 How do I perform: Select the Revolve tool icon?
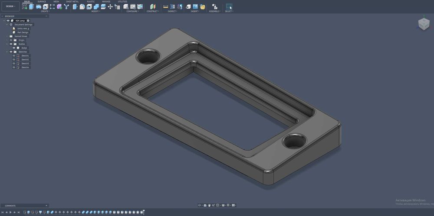39,6
